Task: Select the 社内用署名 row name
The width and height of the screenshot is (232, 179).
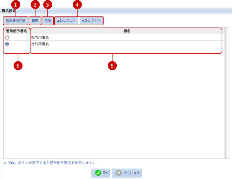Action: [40, 37]
